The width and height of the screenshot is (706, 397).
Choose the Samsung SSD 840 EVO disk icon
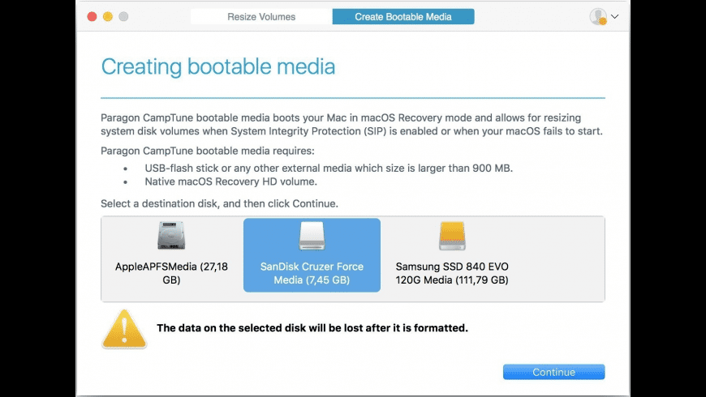click(452, 237)
